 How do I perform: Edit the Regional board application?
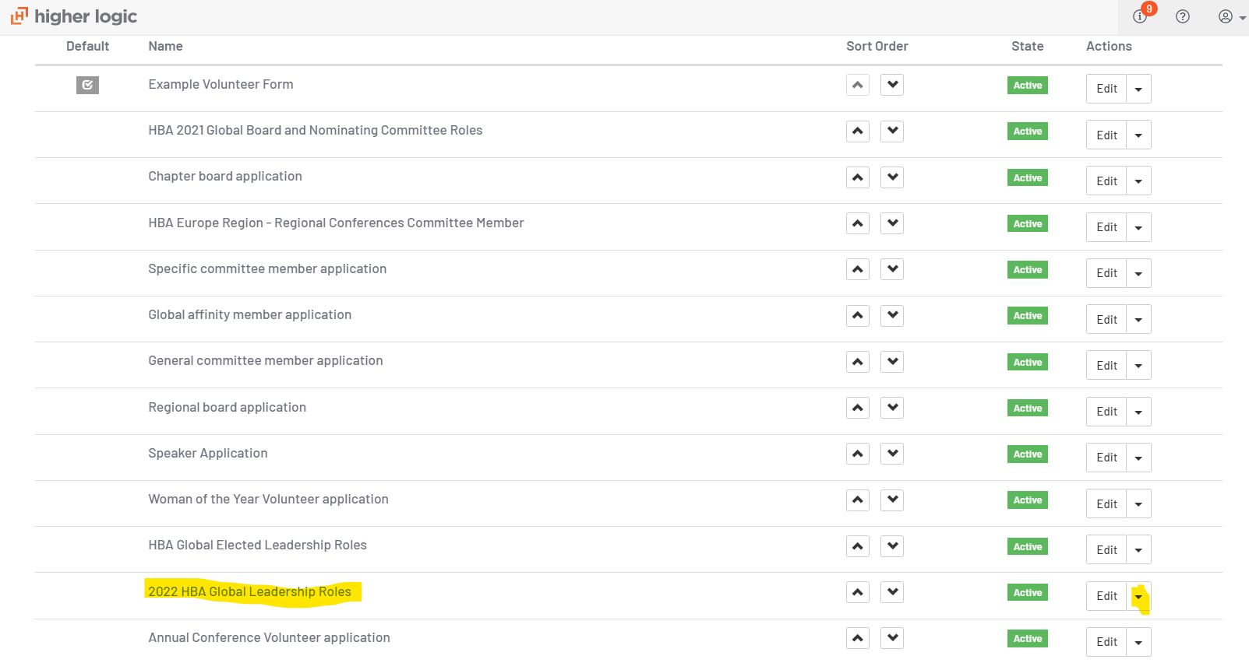[1106, 412]
